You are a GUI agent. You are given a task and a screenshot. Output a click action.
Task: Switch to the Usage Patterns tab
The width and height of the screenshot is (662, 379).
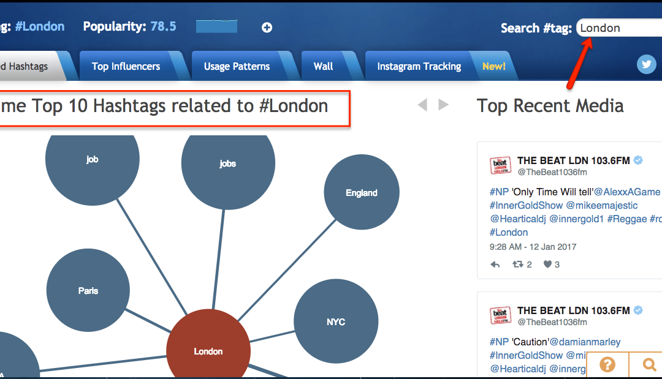(x=237, y=66)
